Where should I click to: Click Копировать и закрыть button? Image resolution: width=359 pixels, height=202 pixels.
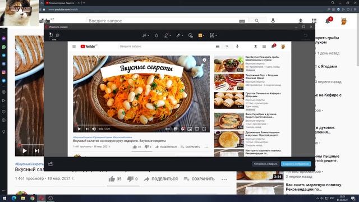coord(265,164)
